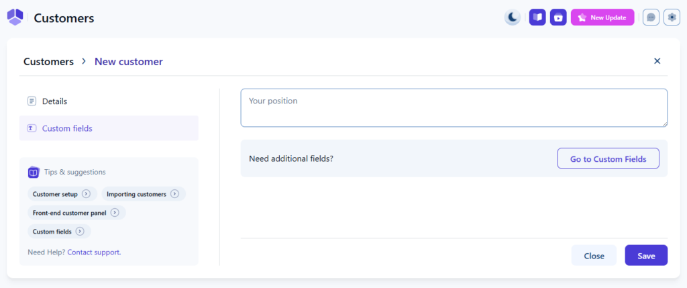Screen dimensions: 687x288
Task: Select the Custom fields tab
Action: coord(67,128)
